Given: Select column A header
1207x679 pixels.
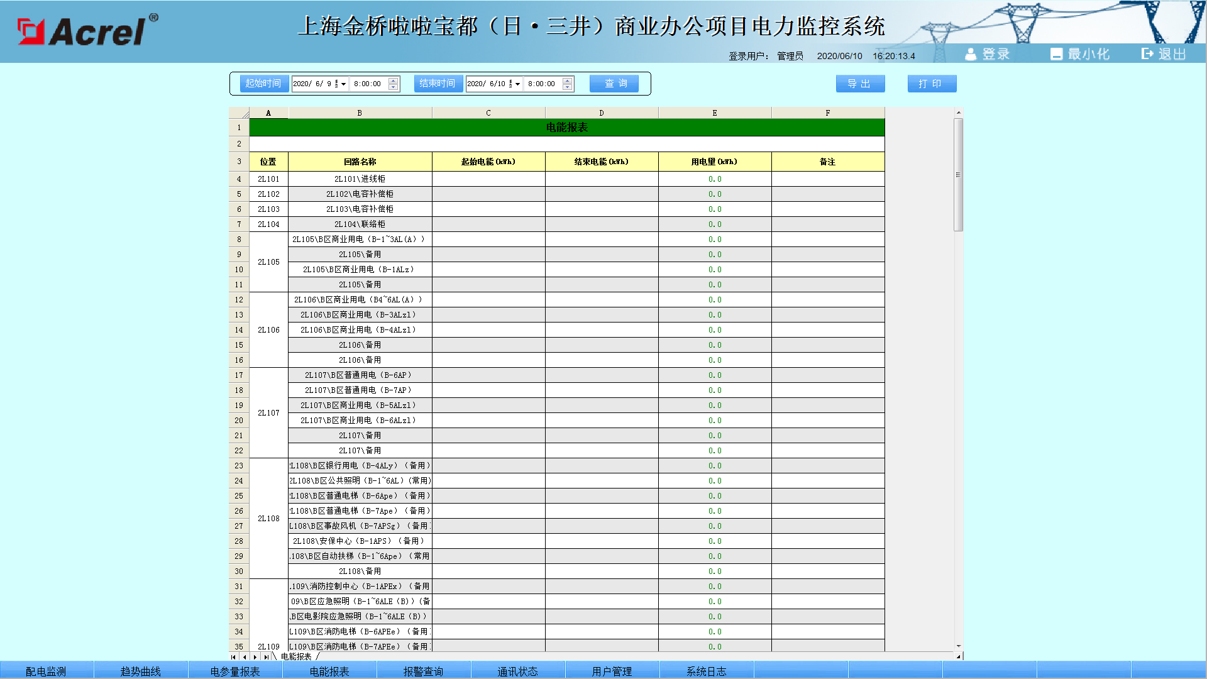Looking at the screenshot, I should 268,113.
